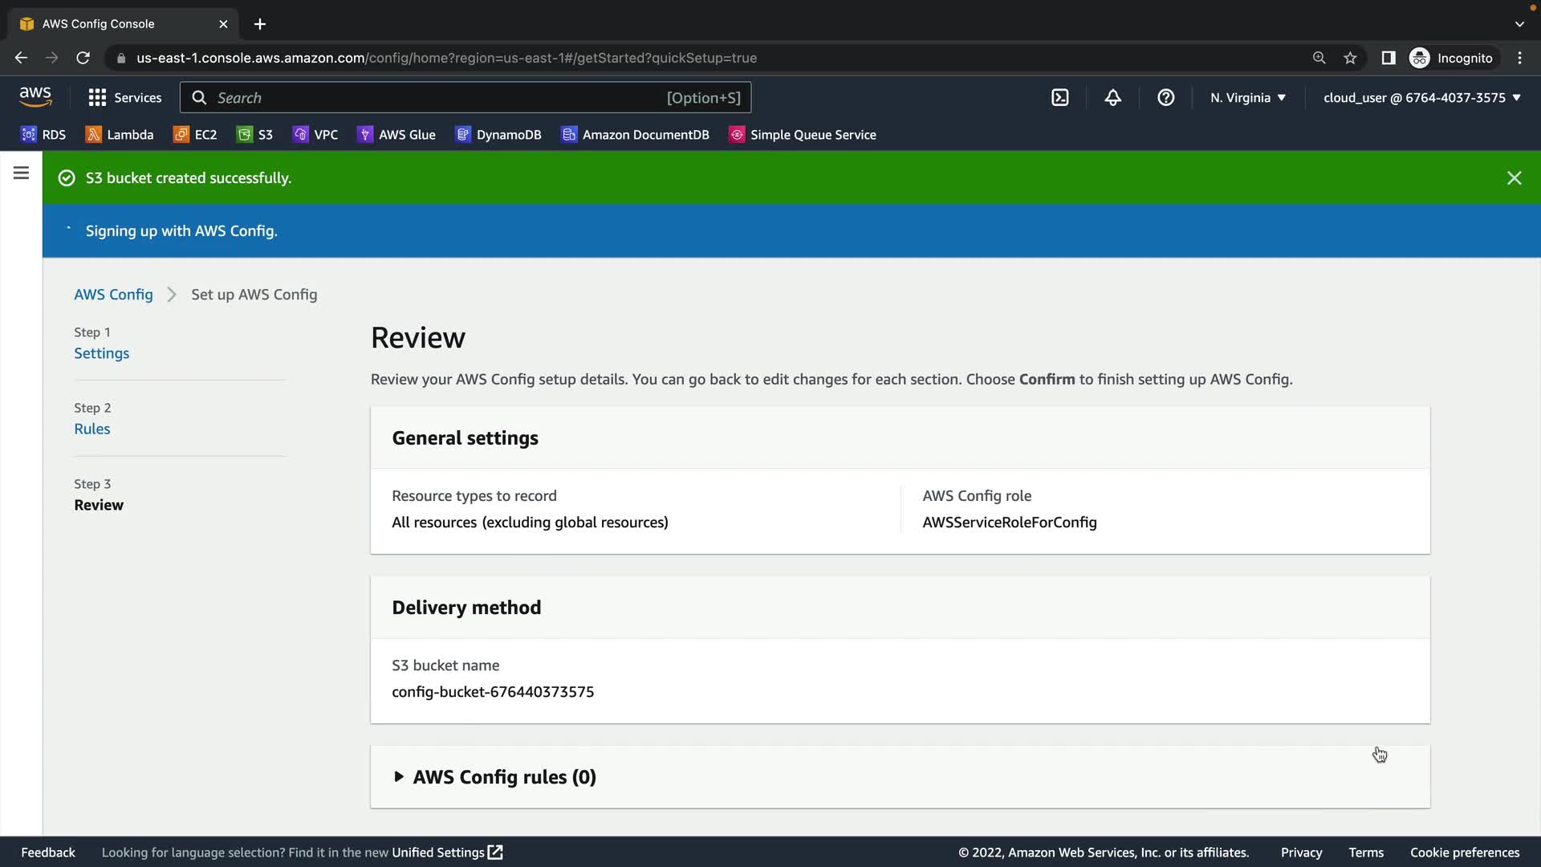The width and height of the screenshot is (1541, 867).
Task: Open the Lambda shortcut in favorites bar
Action: click(x=120, y=135)
